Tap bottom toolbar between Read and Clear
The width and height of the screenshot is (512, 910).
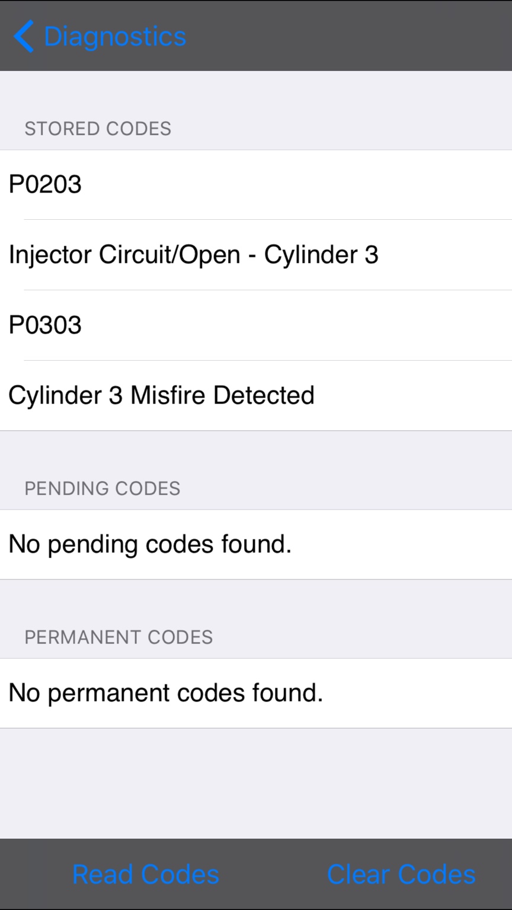[x=273, y=874]
